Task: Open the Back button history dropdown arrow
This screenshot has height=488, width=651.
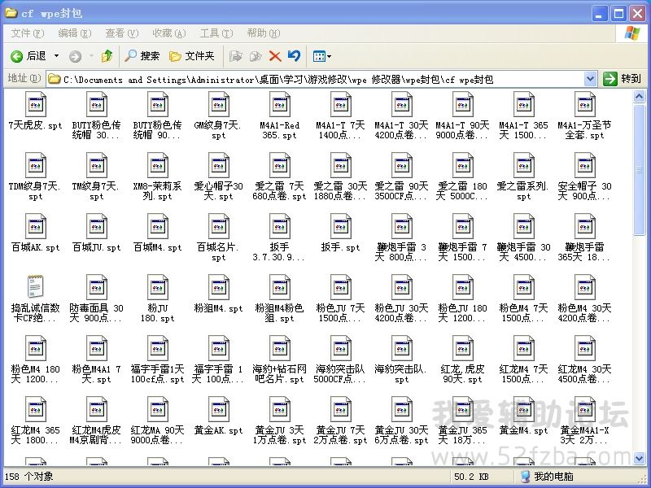Action: 56,56
